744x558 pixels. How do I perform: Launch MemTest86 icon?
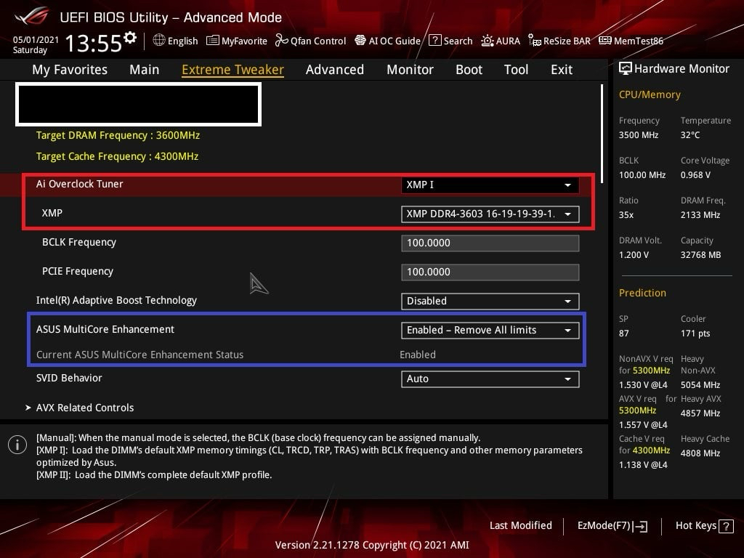click(605, 41)
